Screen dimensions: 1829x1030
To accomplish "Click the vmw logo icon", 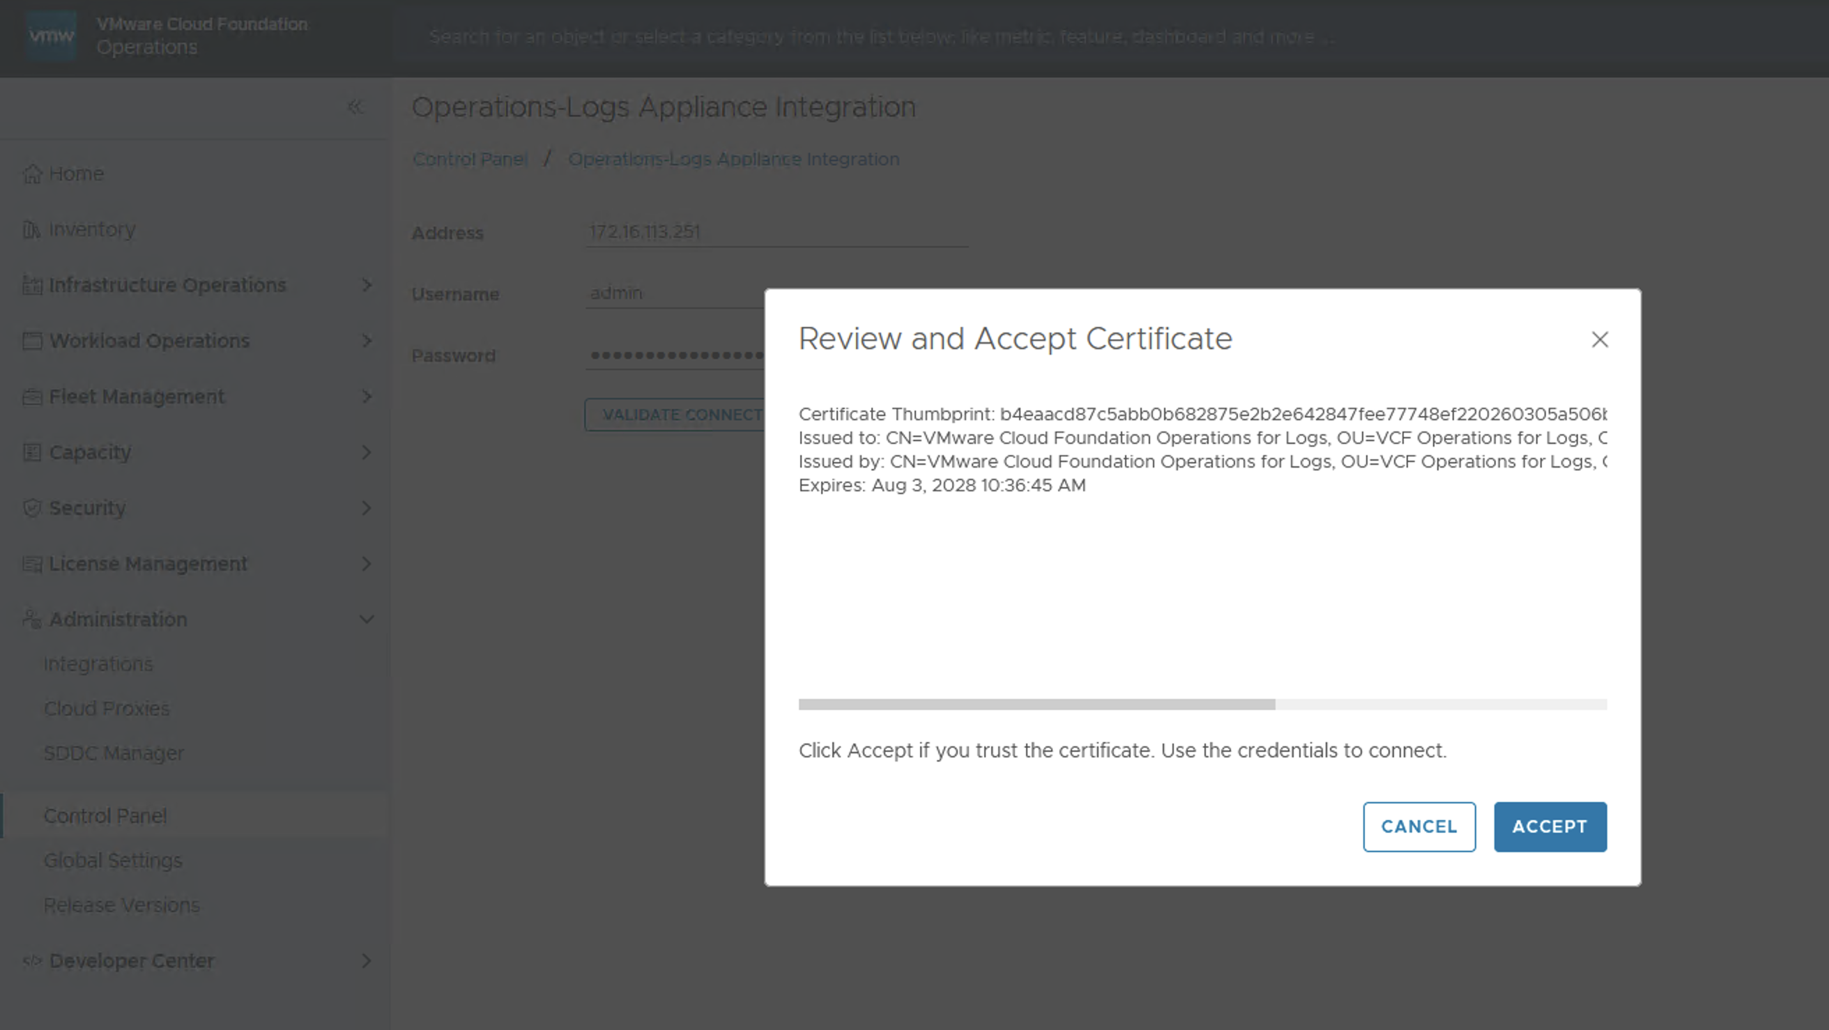I will [51, 36].
